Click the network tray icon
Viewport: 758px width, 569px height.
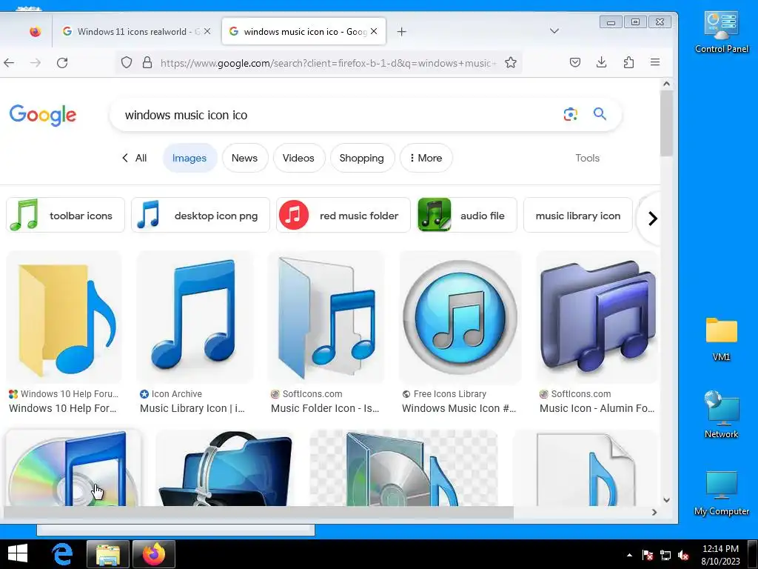(x=665, y=556)
